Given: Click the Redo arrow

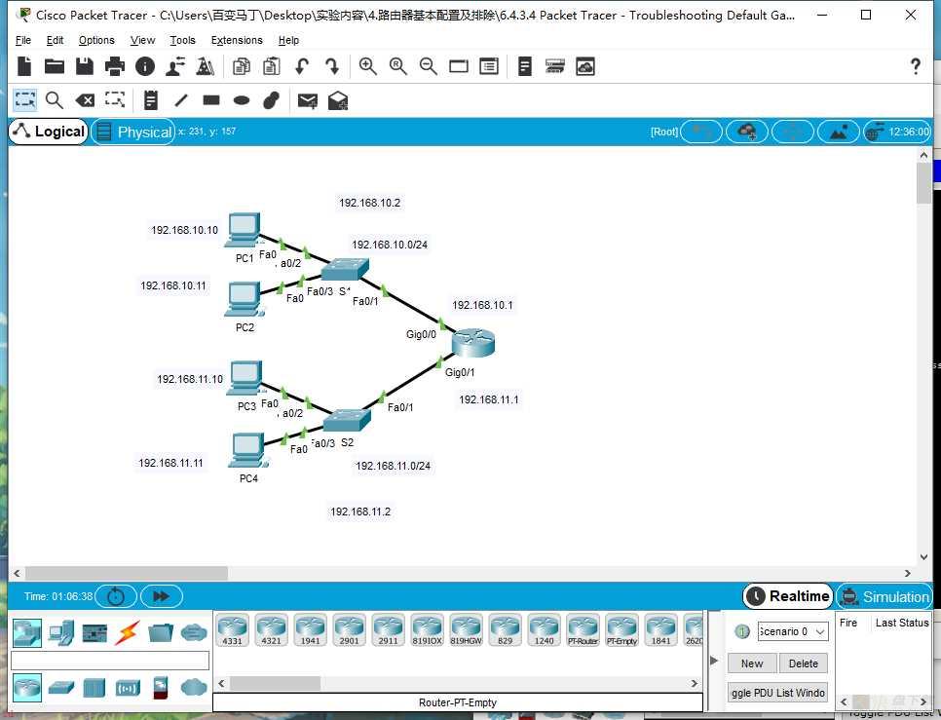Looking at the screenshot, I should coord(332,66).
